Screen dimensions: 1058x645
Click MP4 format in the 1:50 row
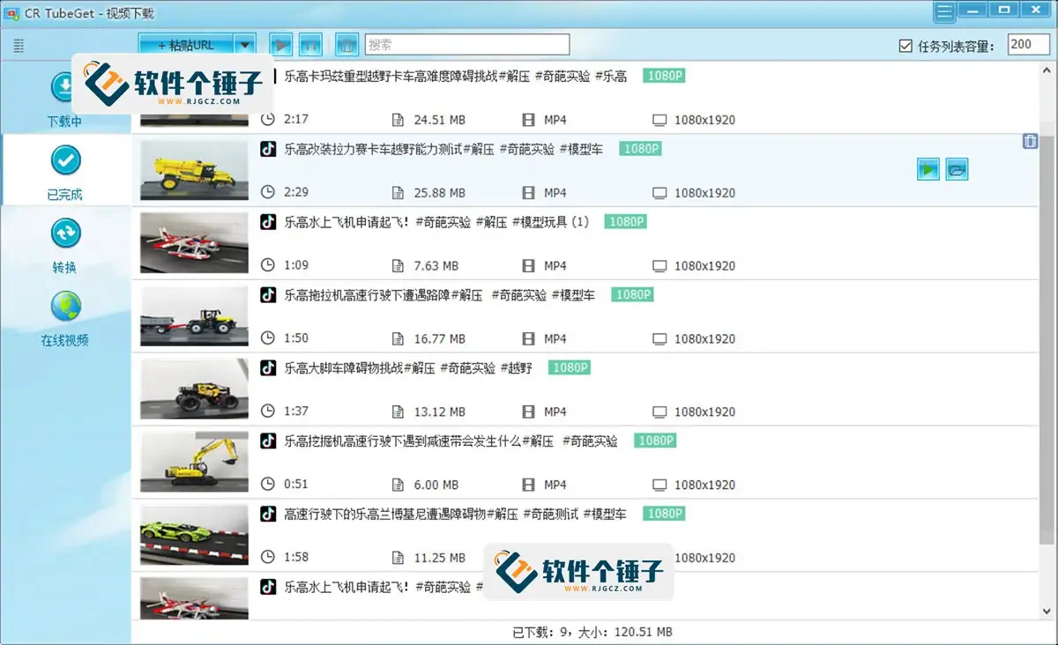[555, 339]
